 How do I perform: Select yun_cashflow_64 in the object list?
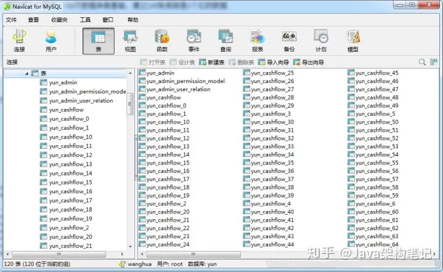click(377, 245)
